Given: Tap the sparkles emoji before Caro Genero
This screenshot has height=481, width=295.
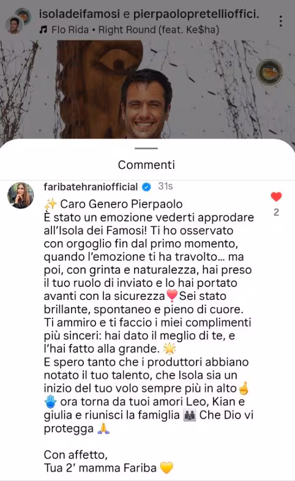Looking at the screenshot, I should 51,204.
